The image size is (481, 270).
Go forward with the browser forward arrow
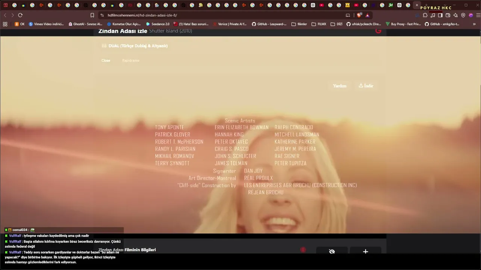[x=12, y=15]
